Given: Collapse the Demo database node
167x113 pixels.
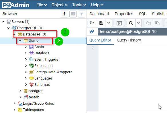Looking at the screenshot, I should [x=20, y=41].
